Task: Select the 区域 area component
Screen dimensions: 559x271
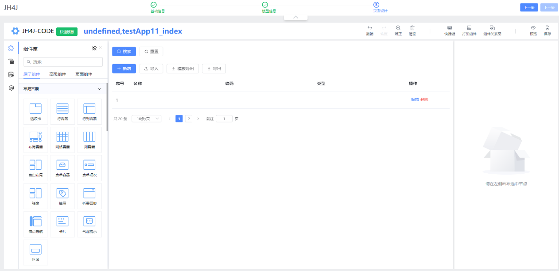Action: pos(35,252)
